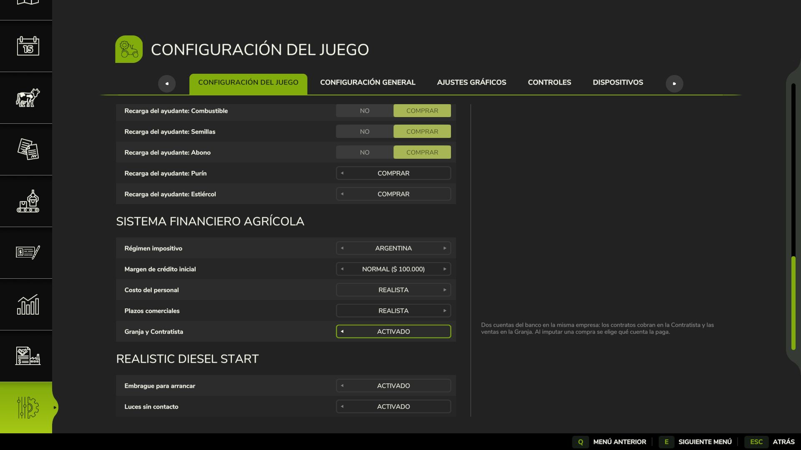Click left arrow on Margen de crédito inicial
The width and height of the screenshot is (801, 450).
pos(342,269)
